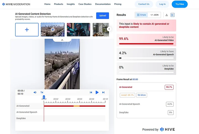Skip to the next frame

[x=103, y=92]
